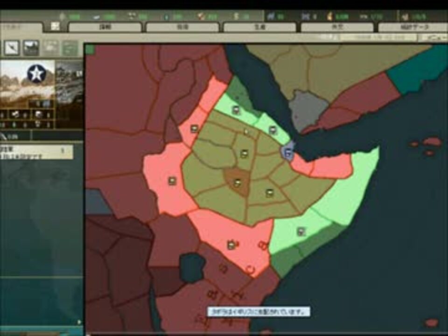
Task: Click the orange flame-shaped icon in top bar
Action: [330, 16]
